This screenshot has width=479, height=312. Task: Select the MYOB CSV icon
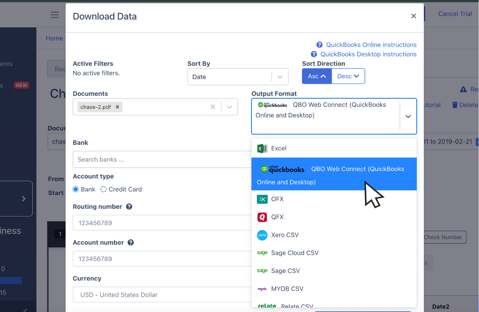262,288
